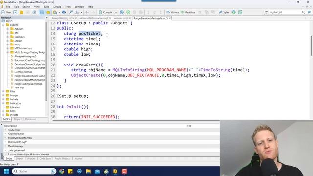Click the Styler button
313x176 pixels.
coord(224,12)
